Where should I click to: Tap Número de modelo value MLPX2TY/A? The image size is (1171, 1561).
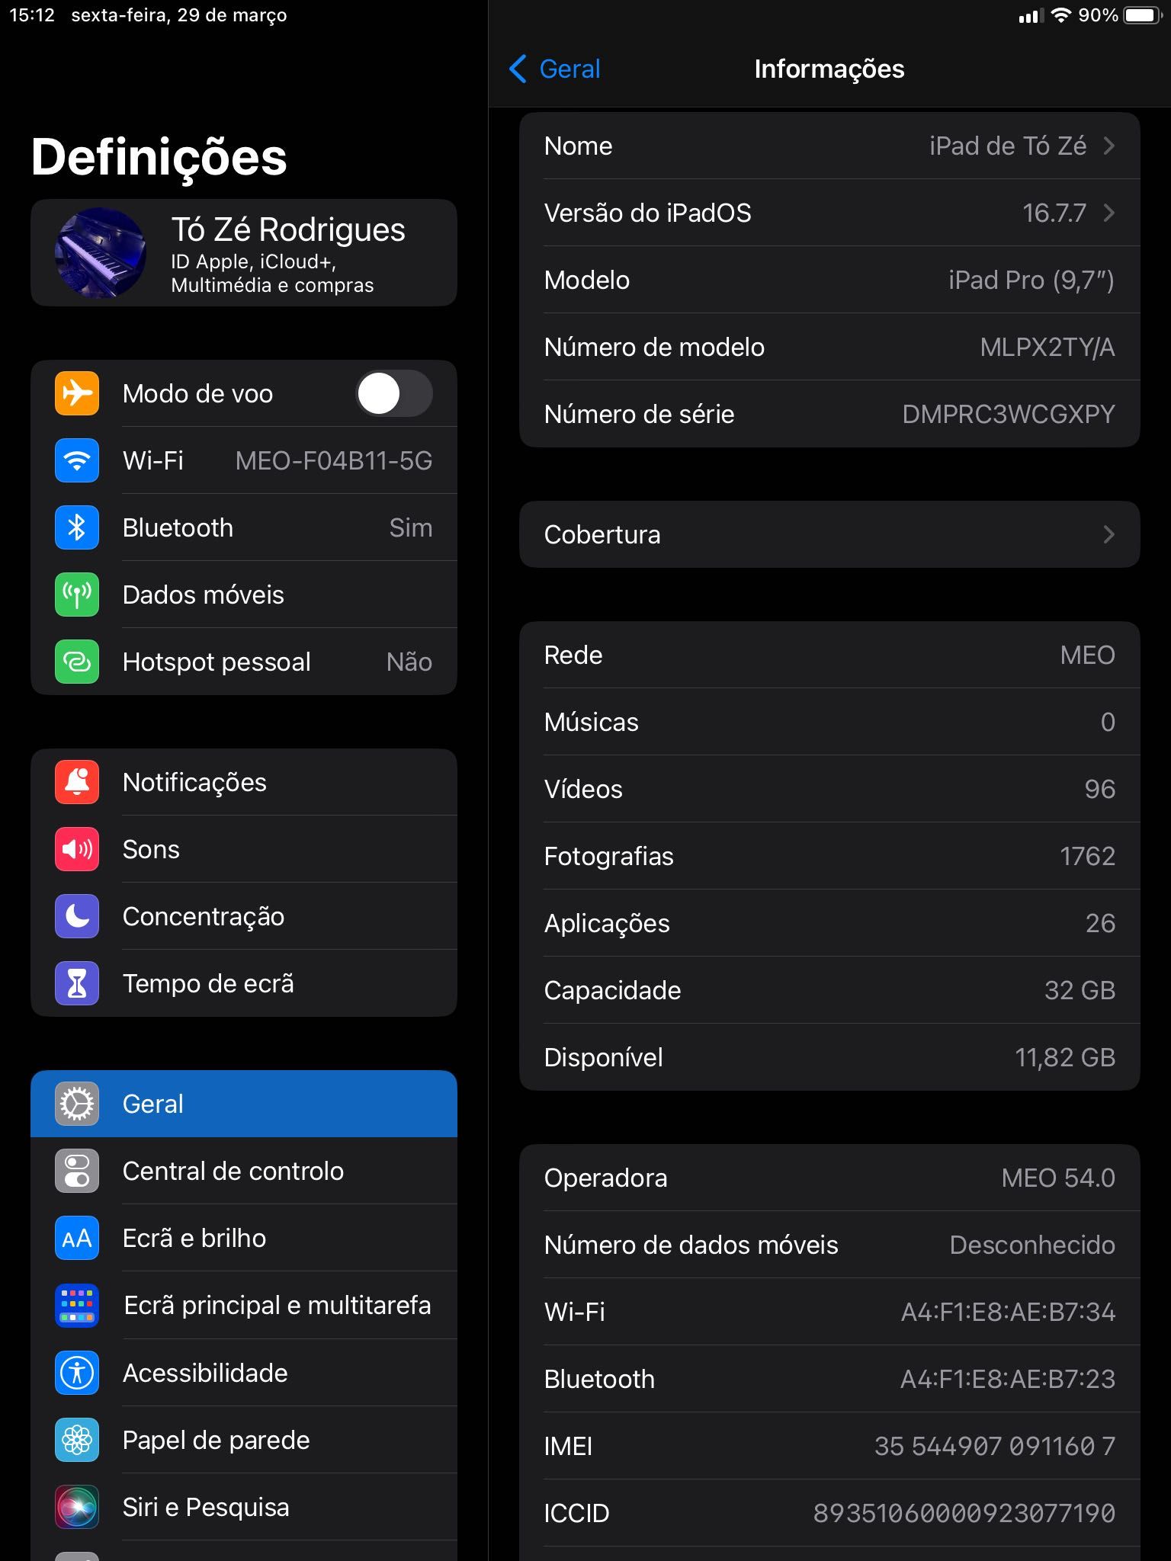(1047, 347)
